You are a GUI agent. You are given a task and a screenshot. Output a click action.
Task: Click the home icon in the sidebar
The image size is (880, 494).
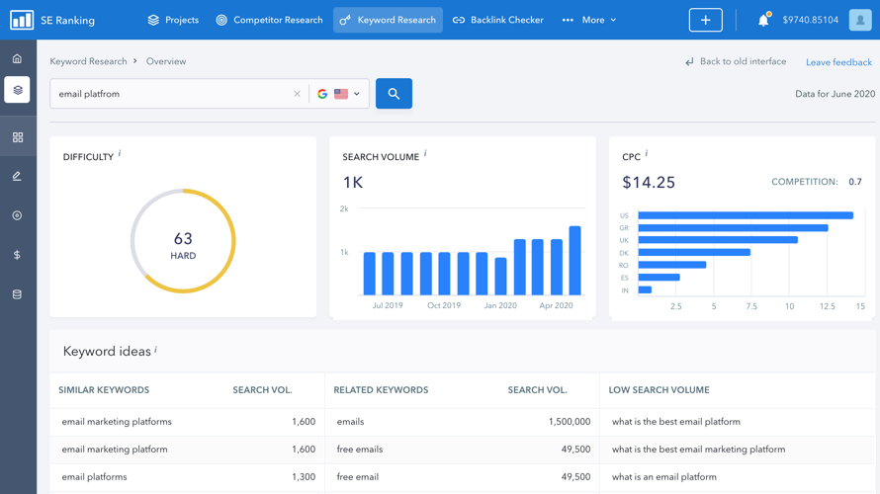click(x=17, y=59)
